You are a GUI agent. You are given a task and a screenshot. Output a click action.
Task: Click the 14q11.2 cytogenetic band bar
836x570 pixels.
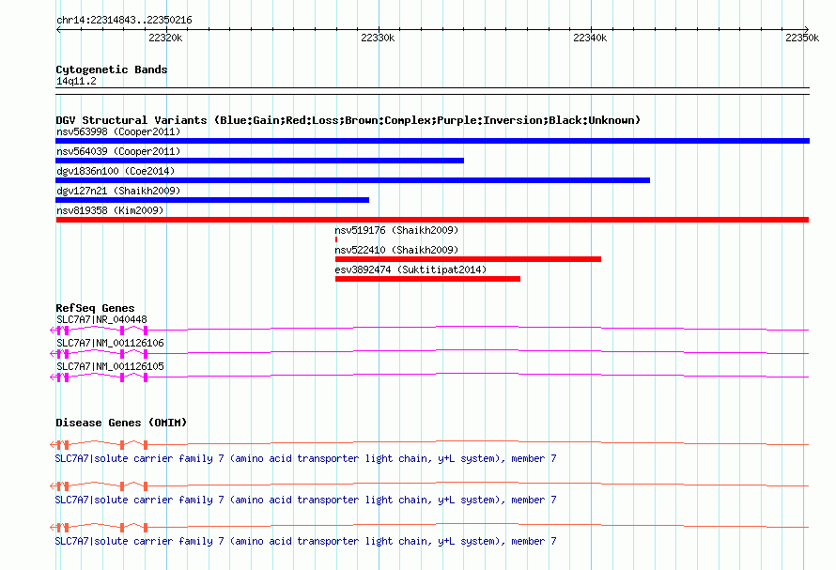pyautogui.click(x=432, y=91)
